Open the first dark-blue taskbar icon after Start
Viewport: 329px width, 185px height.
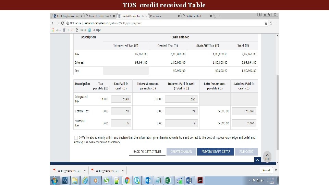(65, 181)
